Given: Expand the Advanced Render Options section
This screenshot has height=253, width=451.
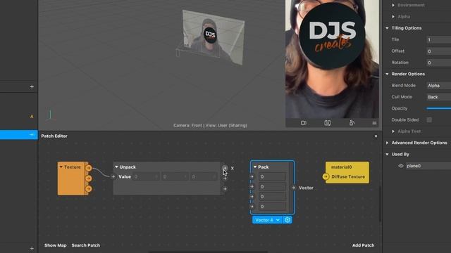Looking at the screenshot, I should tap(387, 143).
